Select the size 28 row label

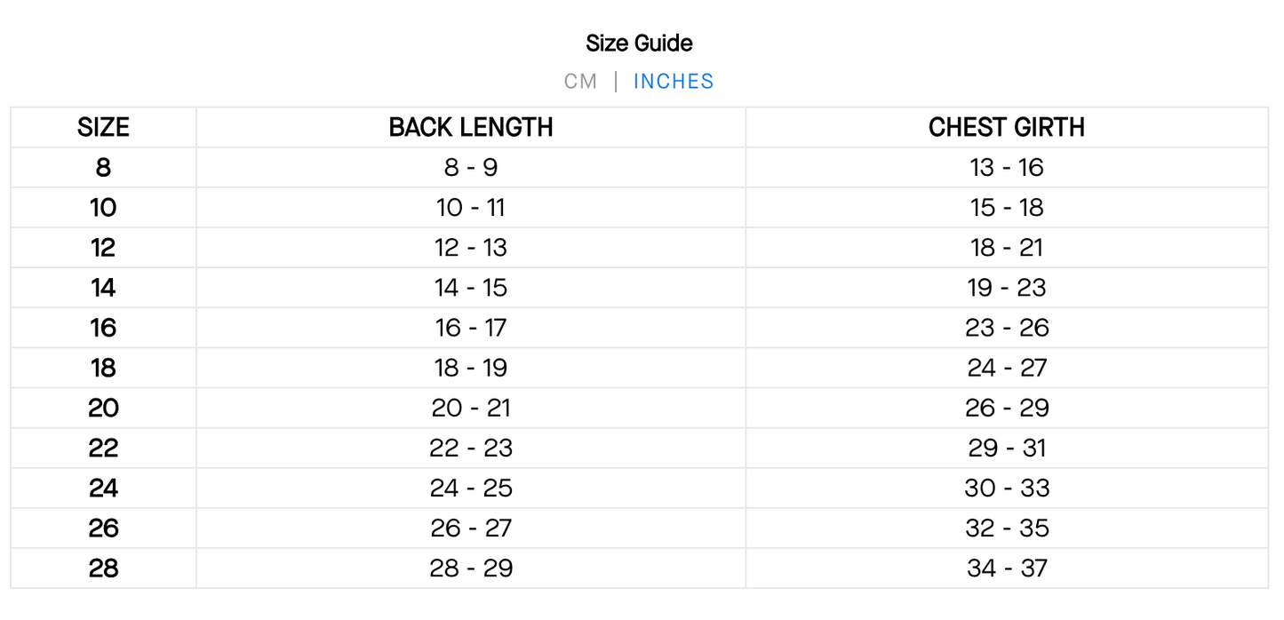click(x=103, y=568)
